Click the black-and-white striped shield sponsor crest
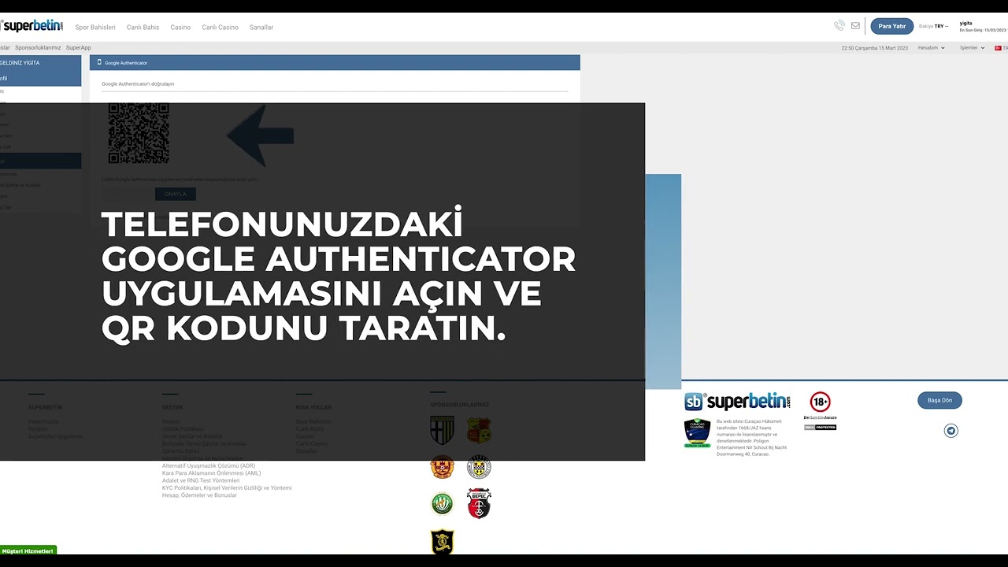Screen dimensions: 1008x567 tap(442, 431)
